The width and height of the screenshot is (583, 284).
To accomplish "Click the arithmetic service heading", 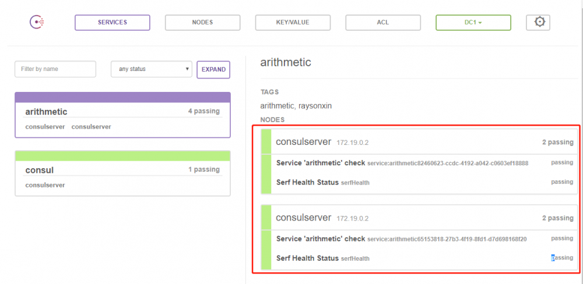I will coord(286,62).
